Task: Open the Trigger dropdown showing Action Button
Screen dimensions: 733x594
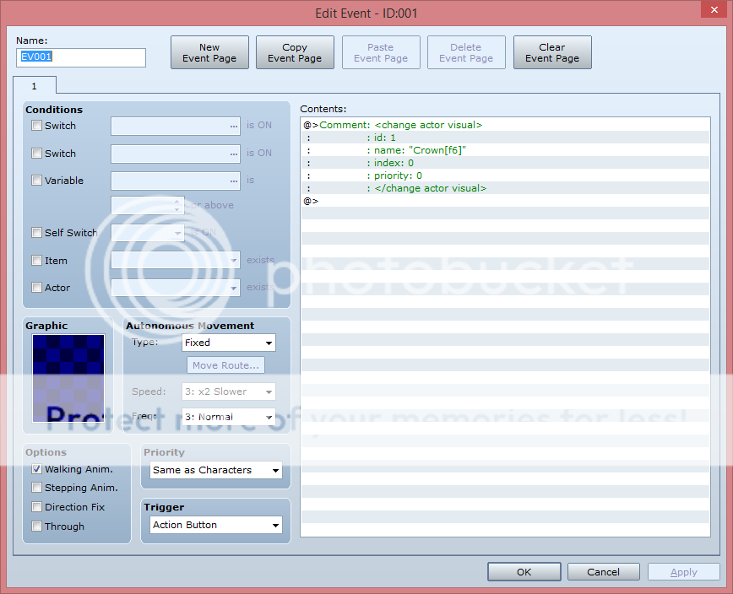Action: pos(216,525)
